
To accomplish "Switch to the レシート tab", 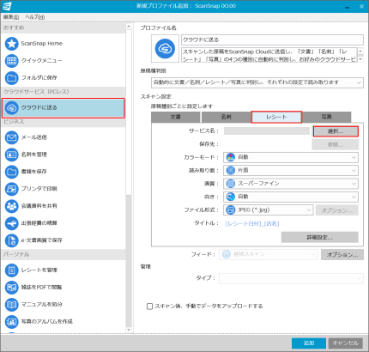I will pyautogui.click(x=276, y=117).
